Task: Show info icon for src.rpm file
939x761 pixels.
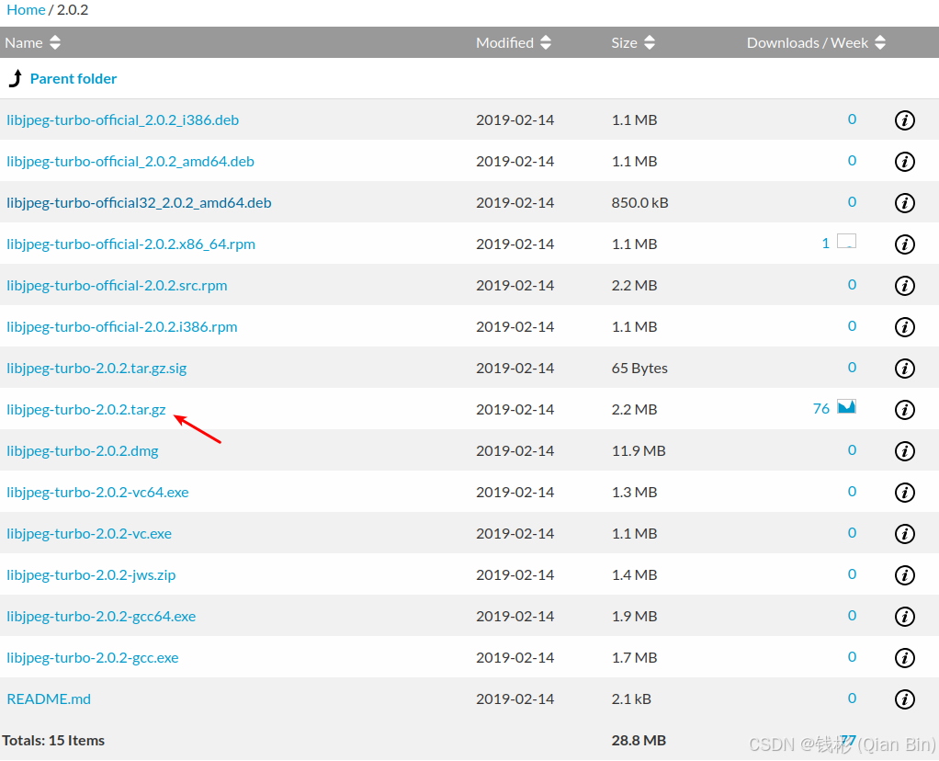Action: pyautogui.click(x=904, y=285)
